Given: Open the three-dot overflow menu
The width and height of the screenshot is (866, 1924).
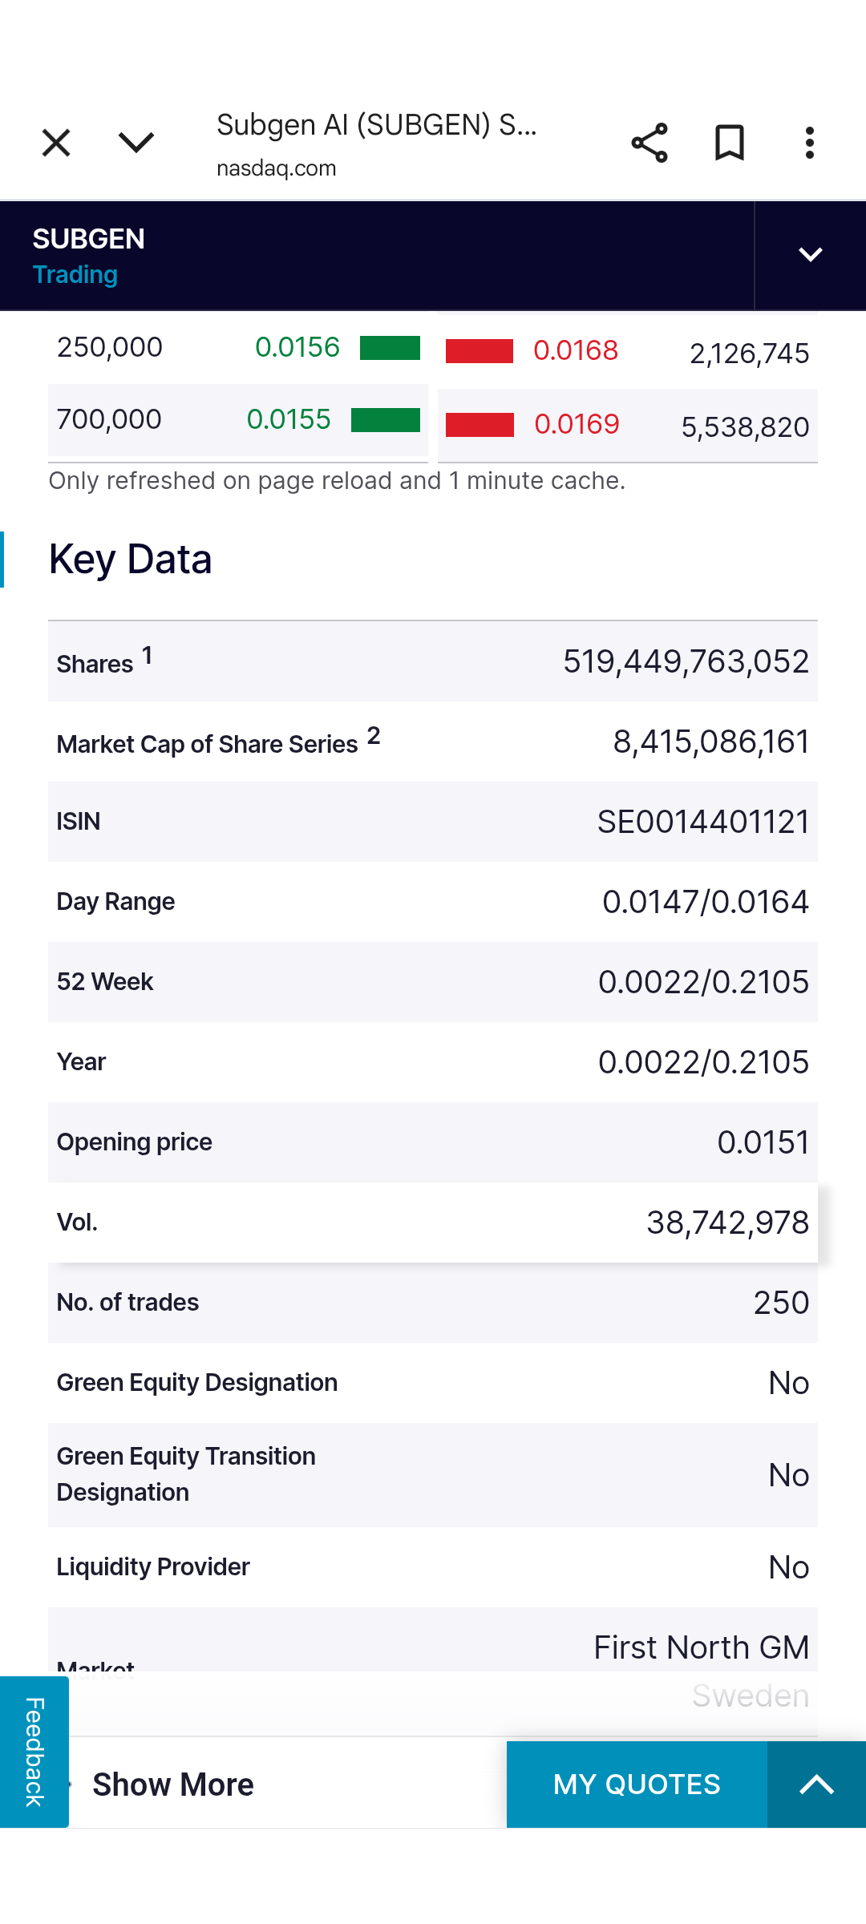Looking at the screenshot, I should click(808, 142).
